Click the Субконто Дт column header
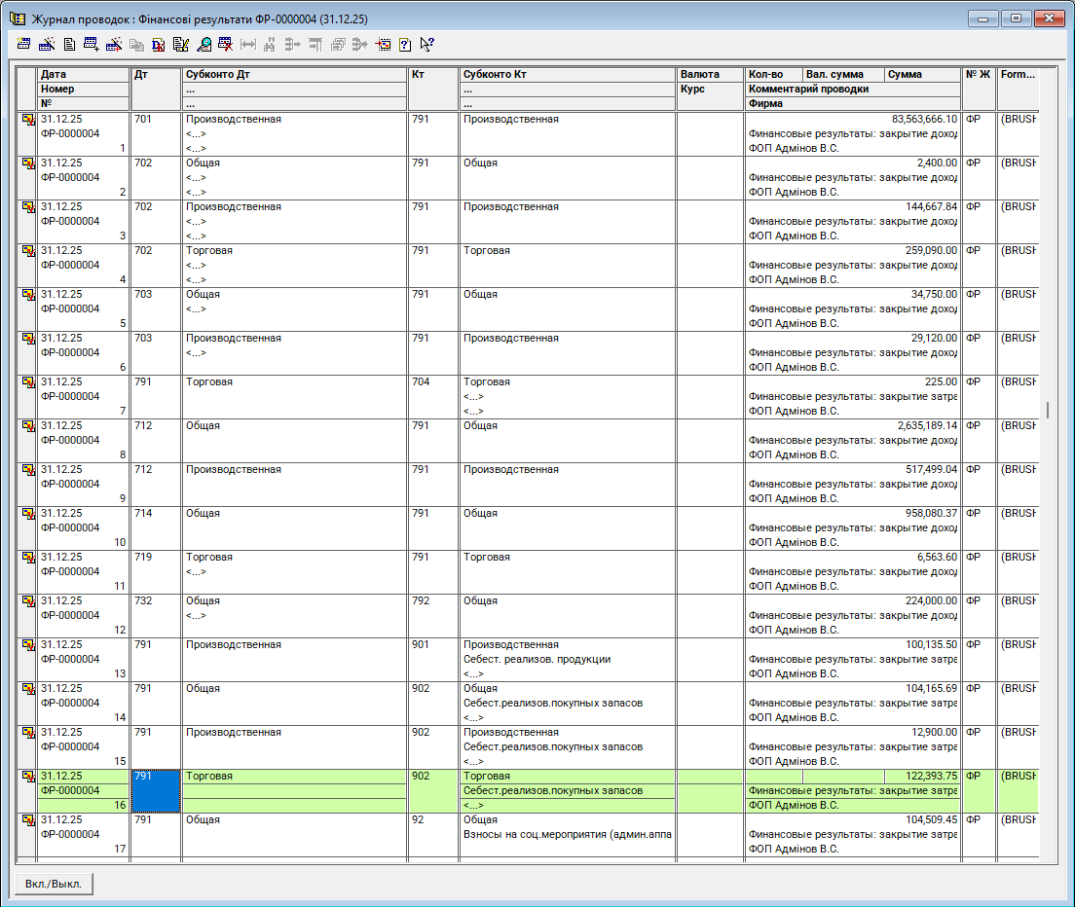Viewport: 1075px width, 907px height. pyautogui.click(x=293, y=74)
